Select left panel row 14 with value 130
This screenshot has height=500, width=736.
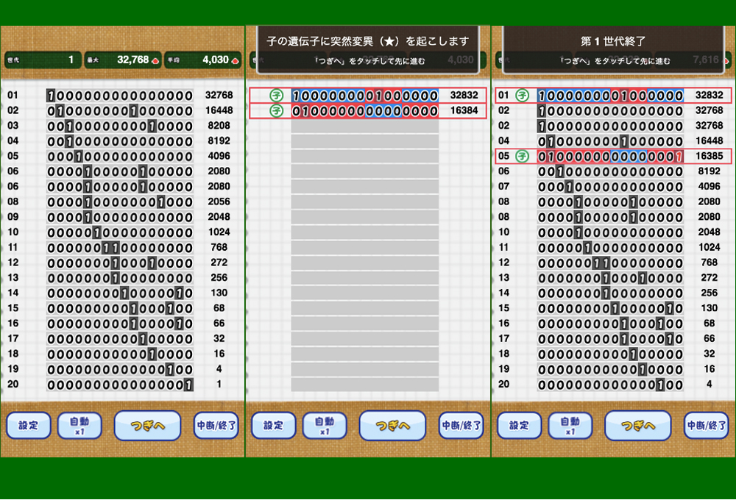pyautogui.click(x=120, y=293)
